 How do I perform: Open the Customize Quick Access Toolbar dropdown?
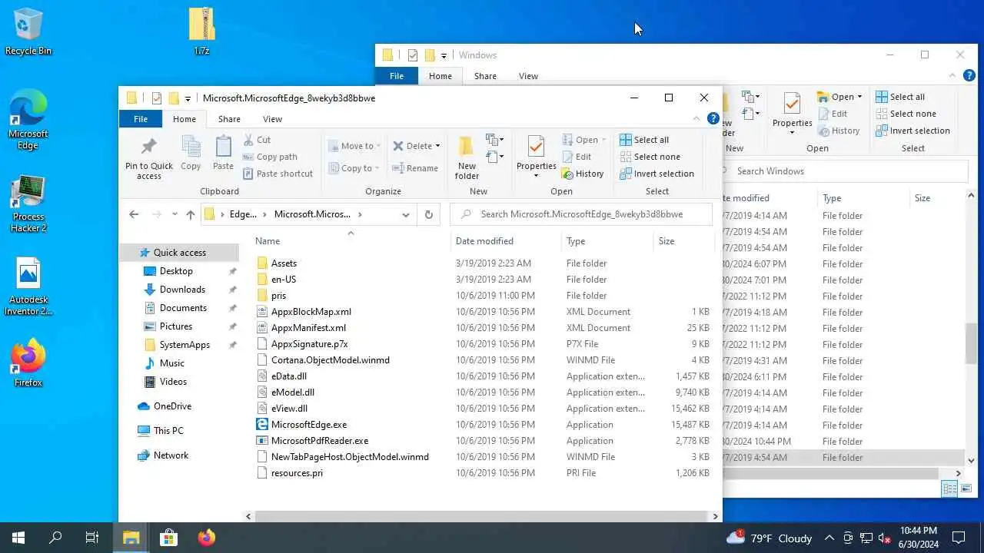188,98
